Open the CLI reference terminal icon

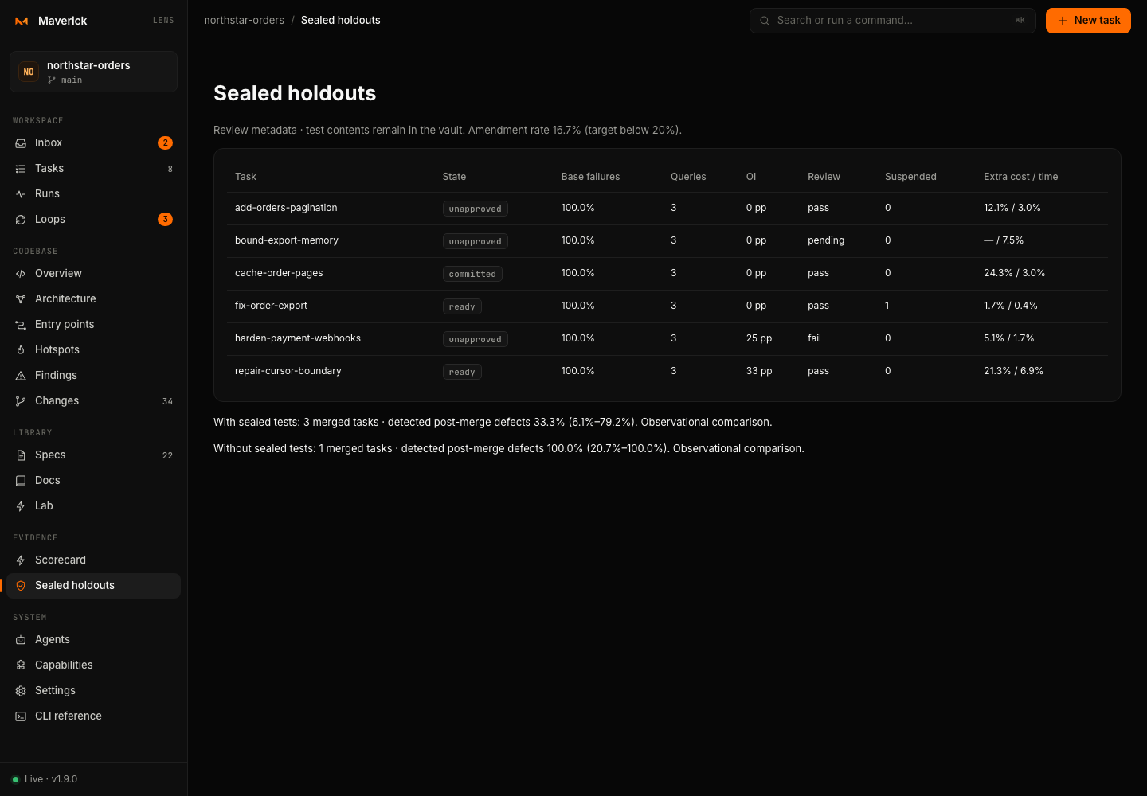(x=21, y=716)
